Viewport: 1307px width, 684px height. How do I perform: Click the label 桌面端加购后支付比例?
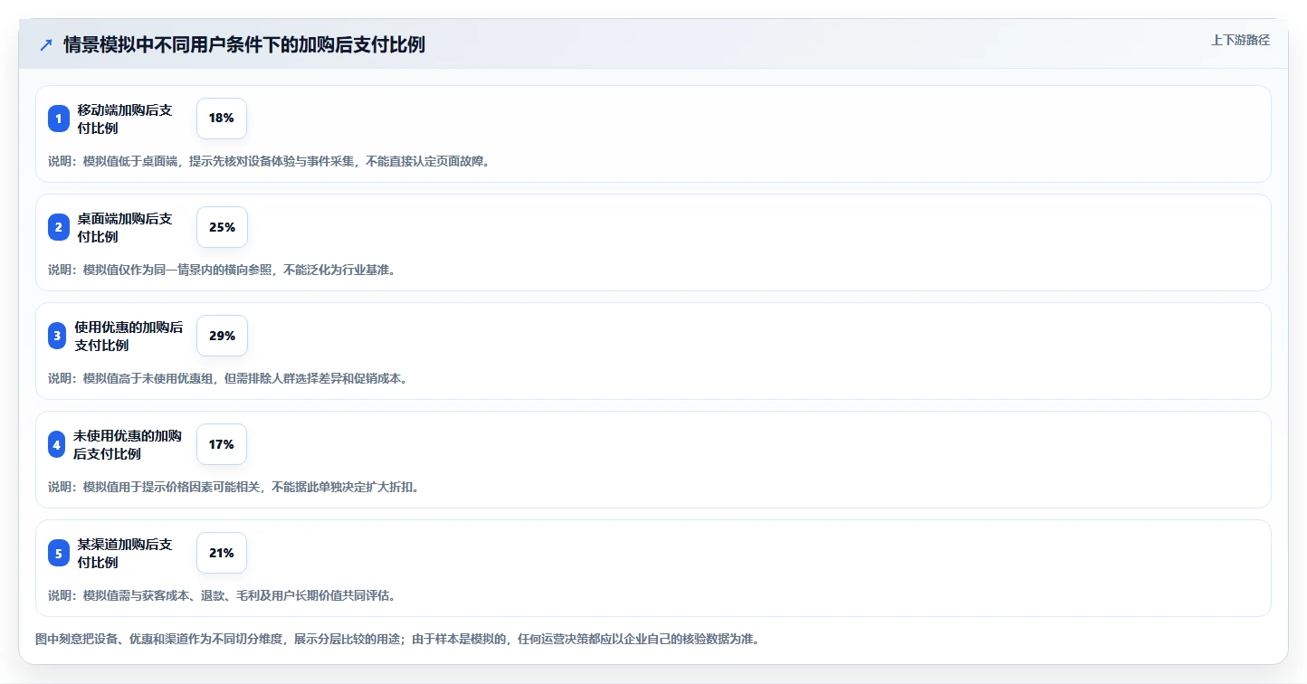pyautogui.click(x=125, y=227)
